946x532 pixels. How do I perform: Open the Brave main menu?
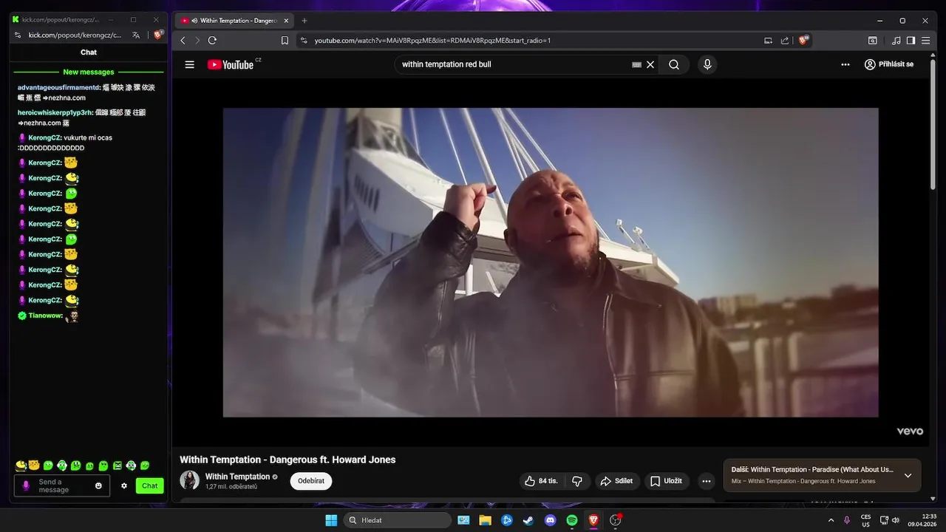(x=925, y=41)
